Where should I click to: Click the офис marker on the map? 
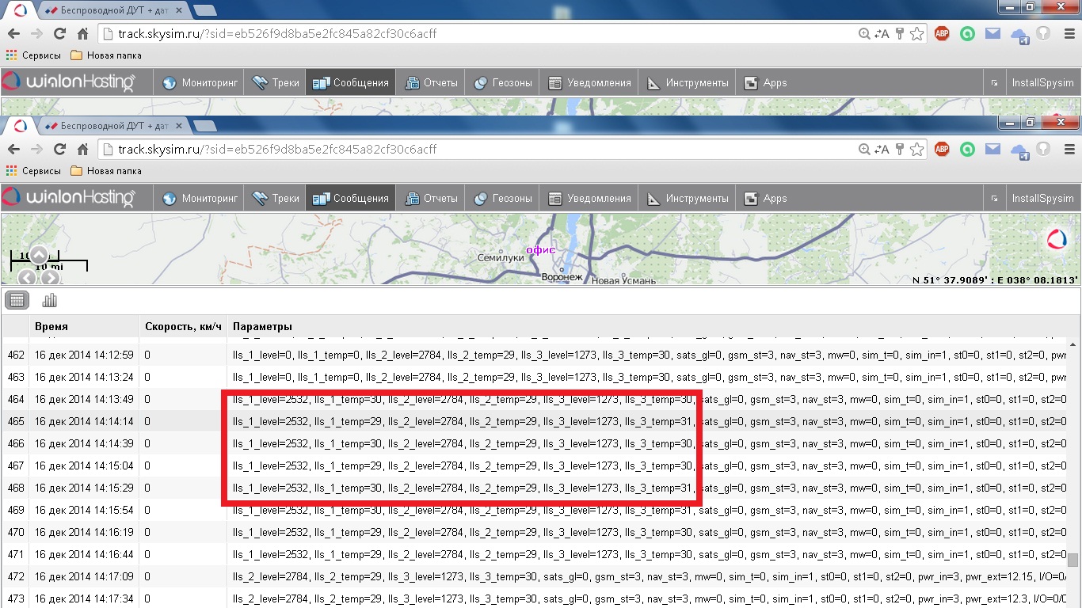click(x=541, y=250)
